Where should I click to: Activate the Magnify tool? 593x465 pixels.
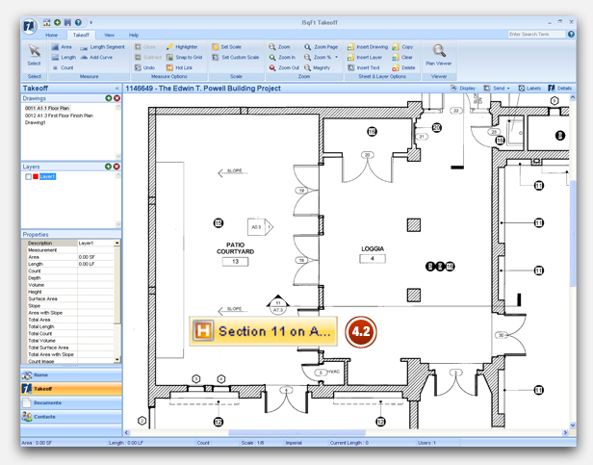pyautogui.click(x=318, y=67)
